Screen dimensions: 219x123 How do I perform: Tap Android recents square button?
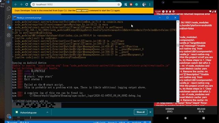click(204, 118)
